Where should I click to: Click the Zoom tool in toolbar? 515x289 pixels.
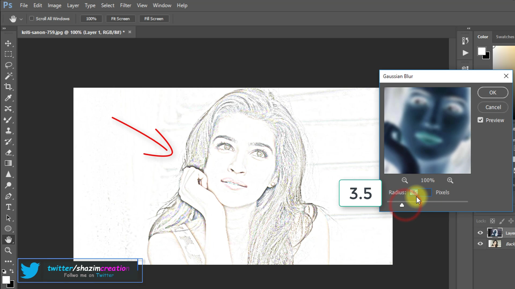[x=8, y=250]
